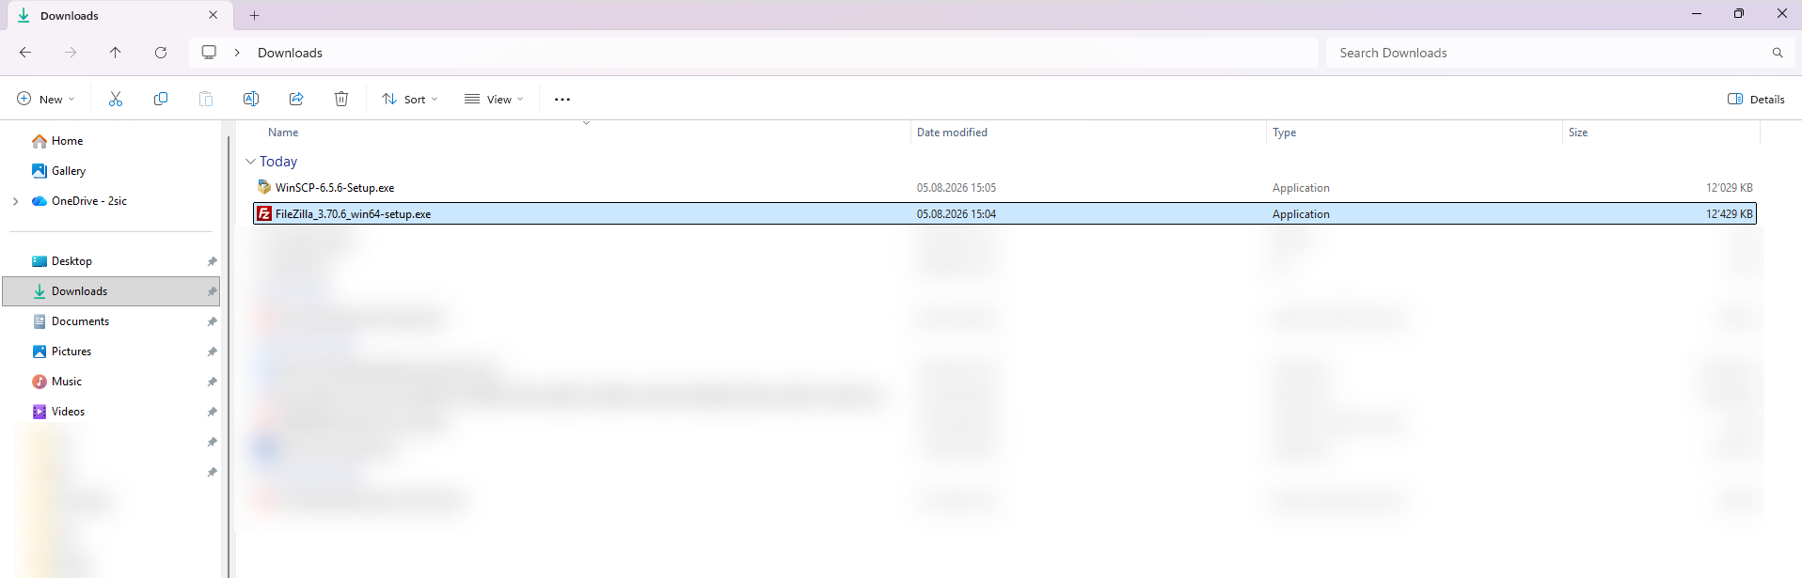Viewport: 1802px width, 578px height.
Task: Click pin icon next to Videos
Action: click(x=212, y=412)
